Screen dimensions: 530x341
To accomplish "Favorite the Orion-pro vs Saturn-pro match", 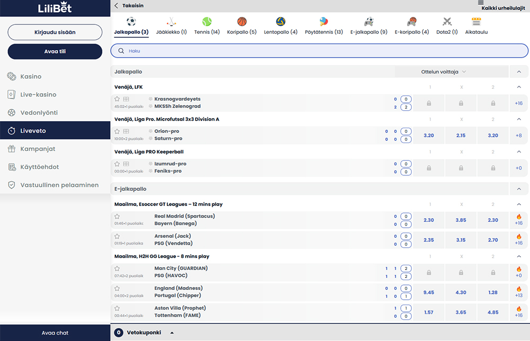I will tap(117, 131).
